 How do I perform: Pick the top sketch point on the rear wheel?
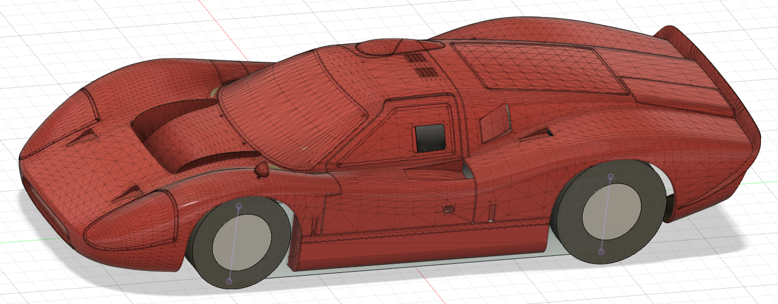(610, 177)
